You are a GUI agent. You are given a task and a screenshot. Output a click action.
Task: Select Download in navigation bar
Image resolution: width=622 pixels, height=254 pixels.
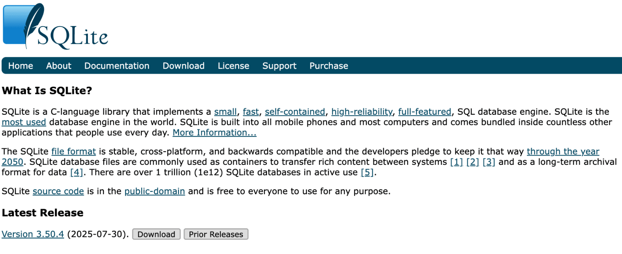[184, 66]
